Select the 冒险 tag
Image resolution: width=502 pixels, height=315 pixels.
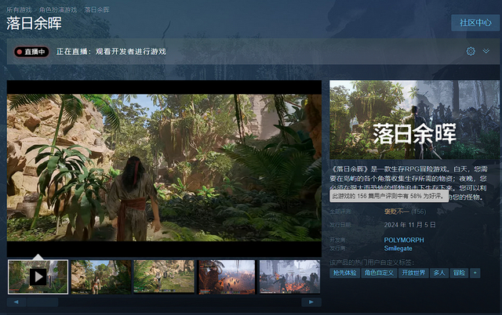[x=459, y=273]
